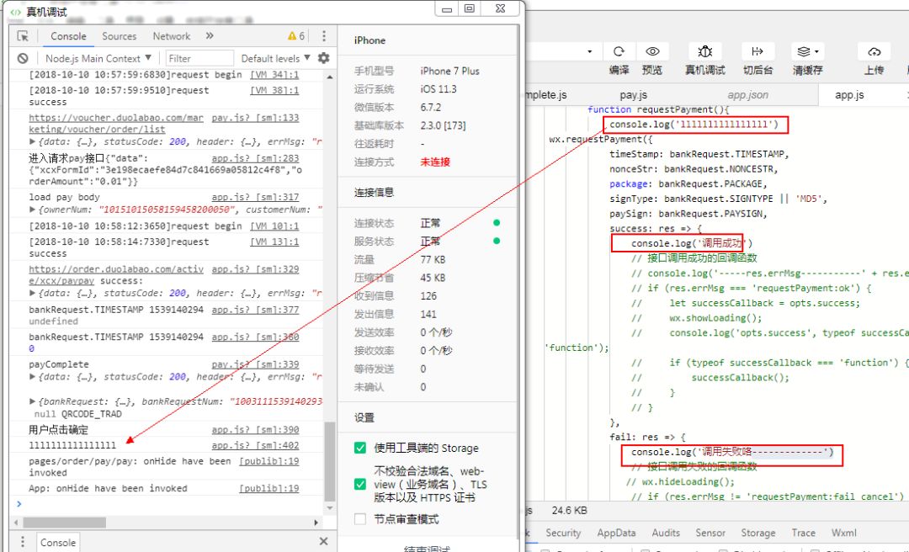The width and height of the screenshot is (909, 552).
Task: Toggle 不校验合法域名 checkbox
Action: pyautogui.click(x=360, y=484)
